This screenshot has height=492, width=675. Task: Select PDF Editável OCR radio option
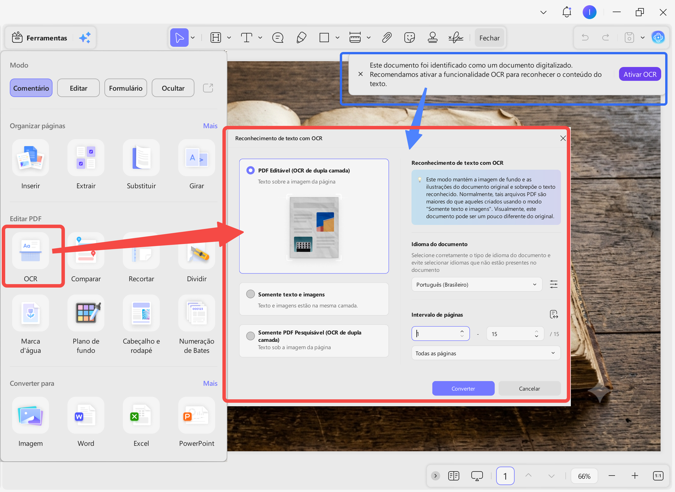[x=250, y=170]
